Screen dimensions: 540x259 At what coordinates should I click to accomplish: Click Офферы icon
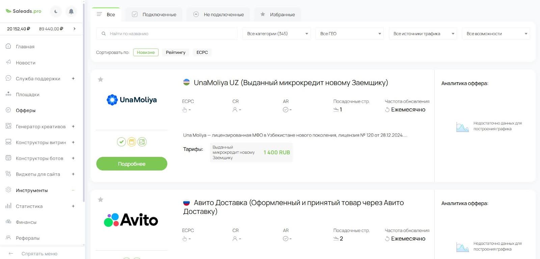(8, 110)
